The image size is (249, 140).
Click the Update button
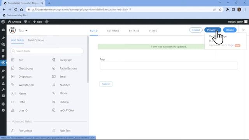pyautogui.click(x=230, y=30)
